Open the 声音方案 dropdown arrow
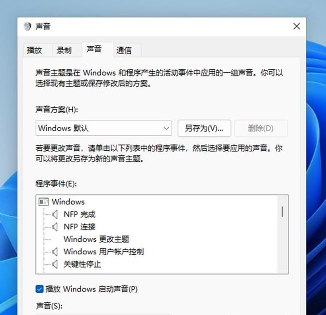This screenshot has height=315, width=326. point(166,128)
